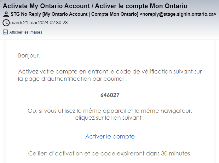Click the Bonjour greeting text
The height and width of the screenshot is (163, 219).
coord(29,56)
